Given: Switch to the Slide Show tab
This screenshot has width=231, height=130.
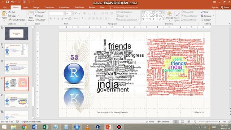Looking at the screenshot, I should [x=79, y=7].
